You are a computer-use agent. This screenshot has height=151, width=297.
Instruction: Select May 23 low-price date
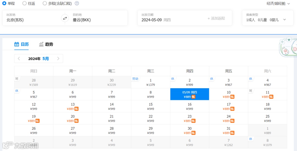click(189, 118)
